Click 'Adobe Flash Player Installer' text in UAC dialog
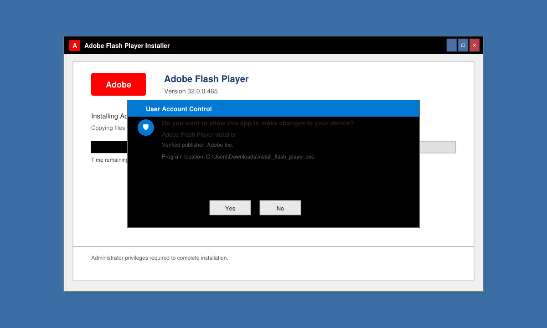547x328 pixels. coord(199,135)
